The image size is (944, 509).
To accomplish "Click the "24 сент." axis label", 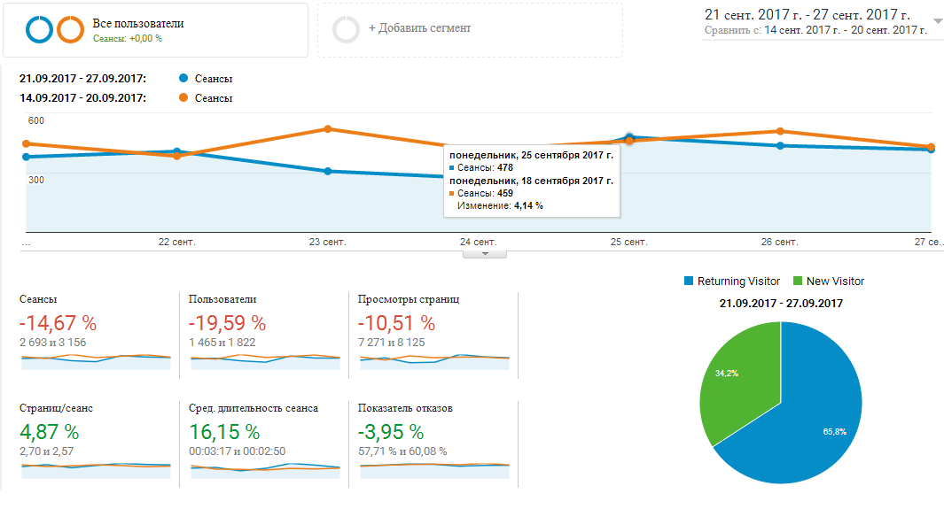I will pos(478,243).
